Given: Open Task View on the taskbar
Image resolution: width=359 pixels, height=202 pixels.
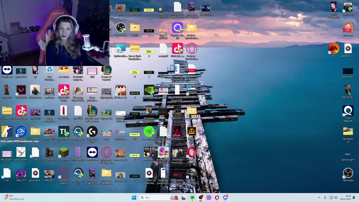Looking at the screenshot, I should 184,198.
